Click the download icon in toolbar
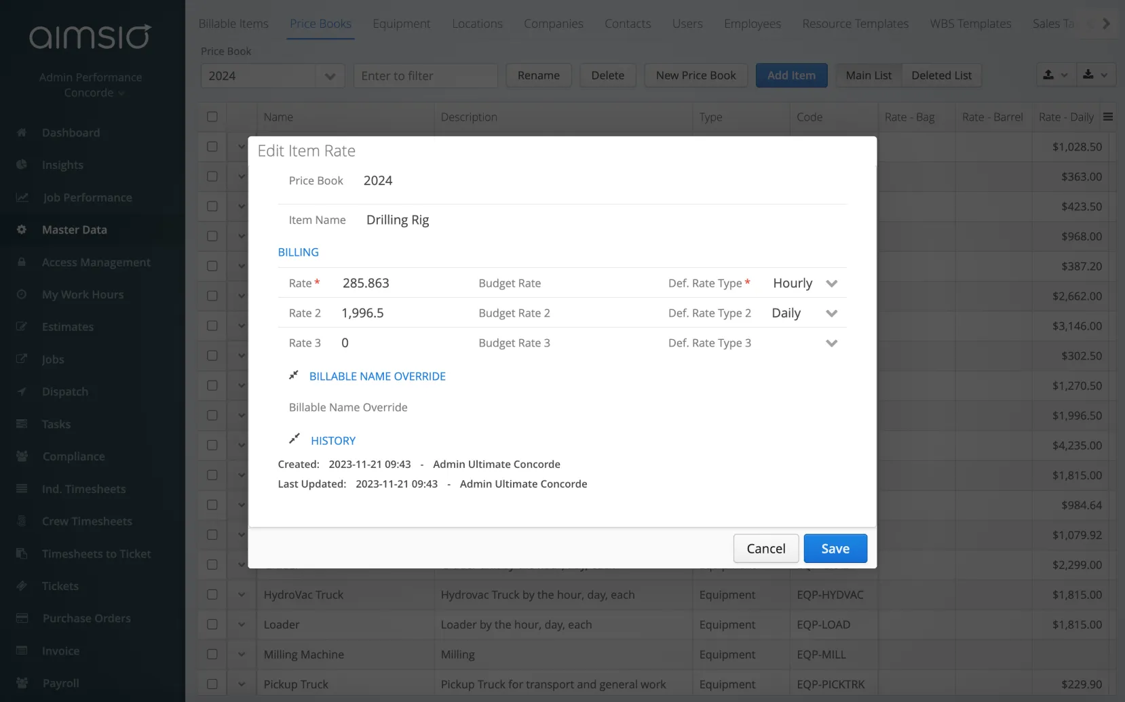The image size is (1125, 702). [x=1088, y=75]
